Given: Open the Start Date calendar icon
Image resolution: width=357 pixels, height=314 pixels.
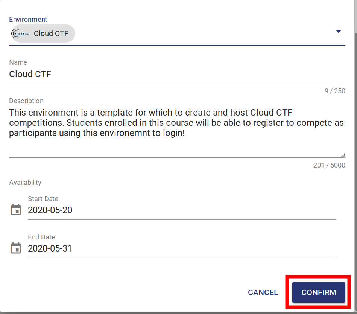Looking at the screenshot, I should pos(15,210).
